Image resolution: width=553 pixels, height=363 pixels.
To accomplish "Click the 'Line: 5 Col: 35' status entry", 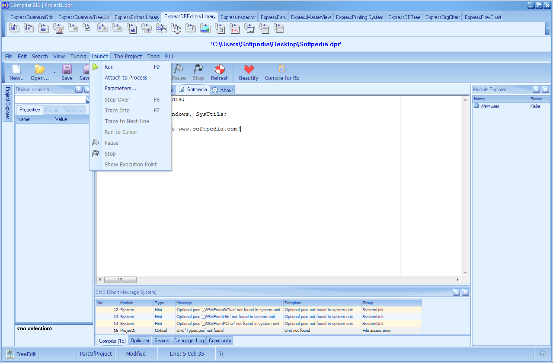I will [187, 353].
